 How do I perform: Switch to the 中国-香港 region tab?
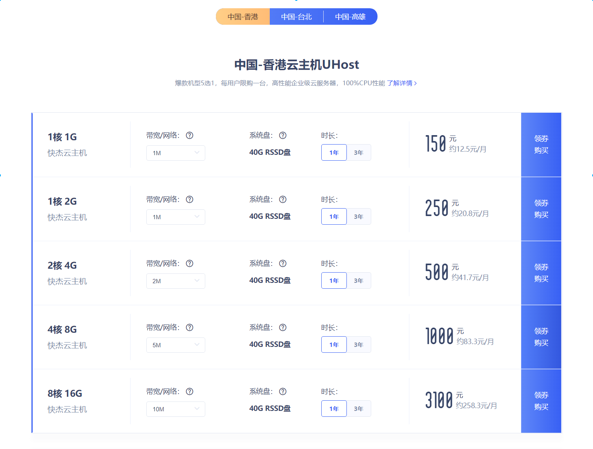(243, 16)
